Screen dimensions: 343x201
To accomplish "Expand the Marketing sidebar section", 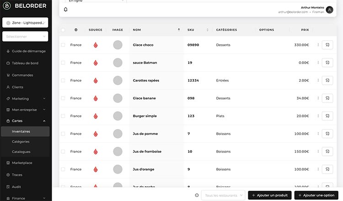I will pos(26,98).
